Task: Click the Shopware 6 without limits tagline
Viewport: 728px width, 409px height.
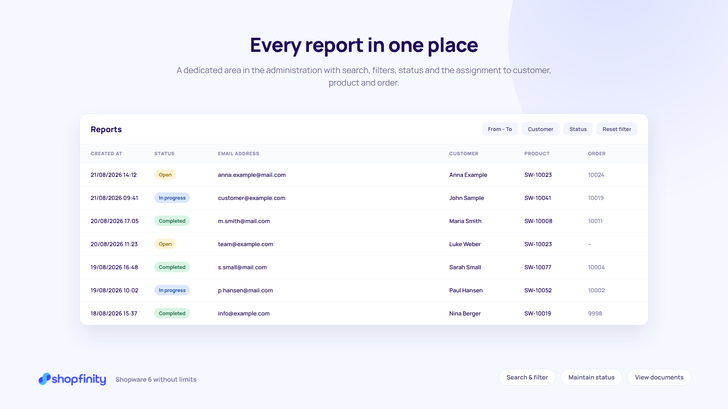Action: click(x=156, y=379)
